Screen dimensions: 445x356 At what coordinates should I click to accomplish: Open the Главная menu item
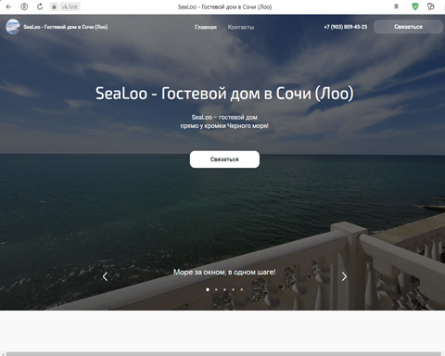click(206, 27)
